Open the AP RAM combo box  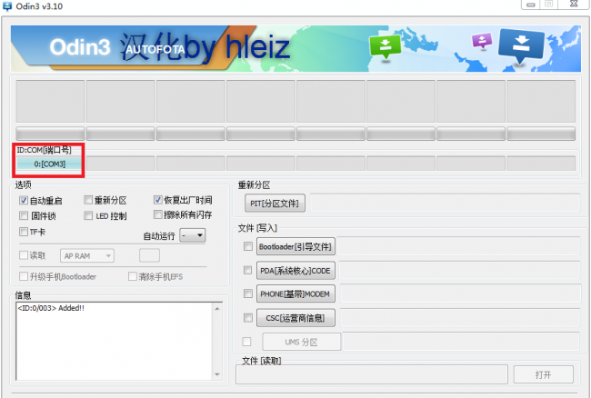(87, 256)
